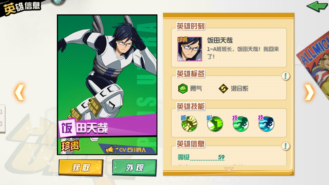The height and width of the screenshot is (185, 329).
Task: Select the ultimate kick skill icon
Action: pyautogui.click(x=215, y=124)
